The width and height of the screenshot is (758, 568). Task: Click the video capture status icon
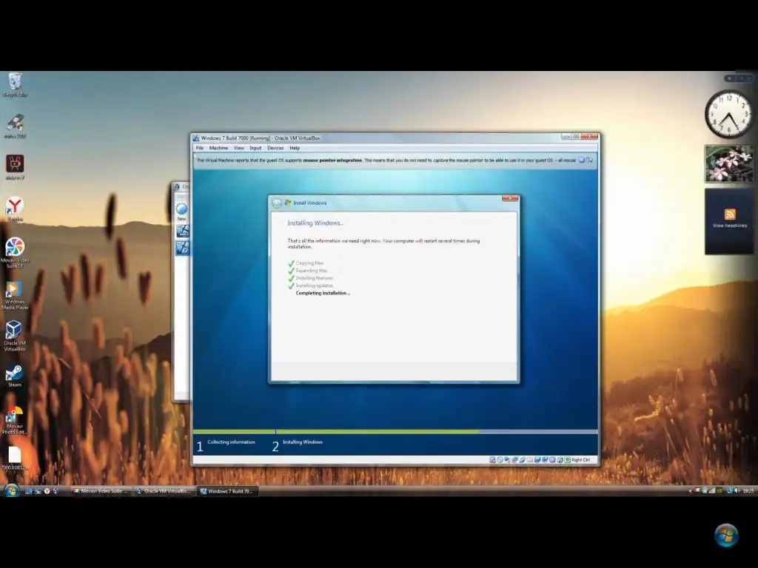tap(545, 460)
